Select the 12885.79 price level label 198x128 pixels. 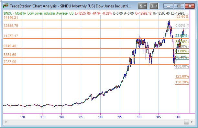[11, 26]
